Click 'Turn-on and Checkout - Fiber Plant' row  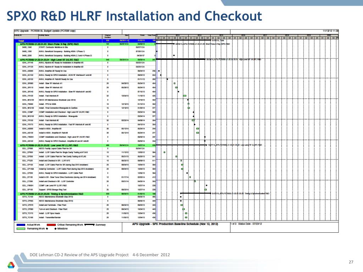tap(87, 209)
